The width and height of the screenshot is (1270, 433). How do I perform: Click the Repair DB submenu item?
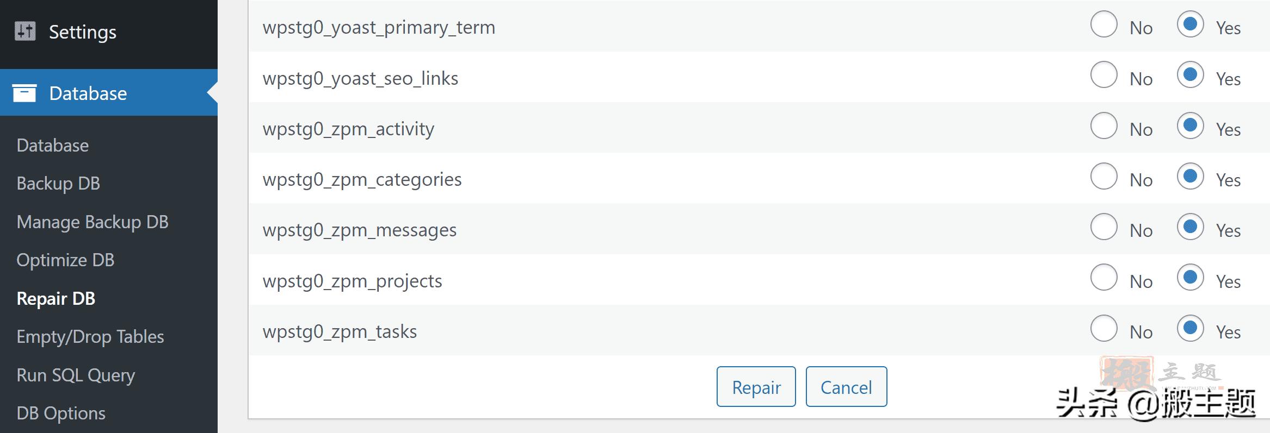pyautogui.click(x=56, y=299)
